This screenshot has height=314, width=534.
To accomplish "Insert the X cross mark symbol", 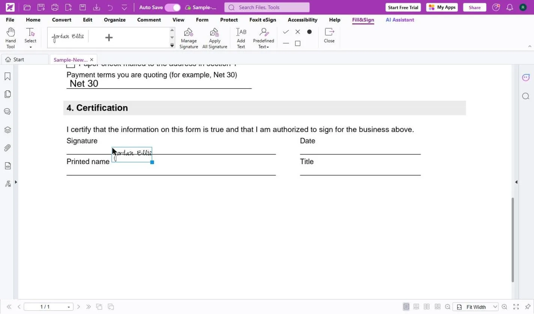I will (298, 32).
